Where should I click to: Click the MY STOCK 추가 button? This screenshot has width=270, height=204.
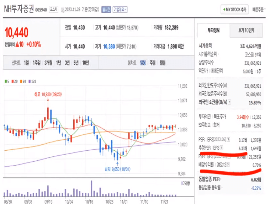234,10
